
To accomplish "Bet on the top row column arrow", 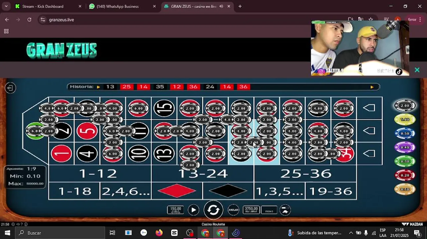I will 369,108.
